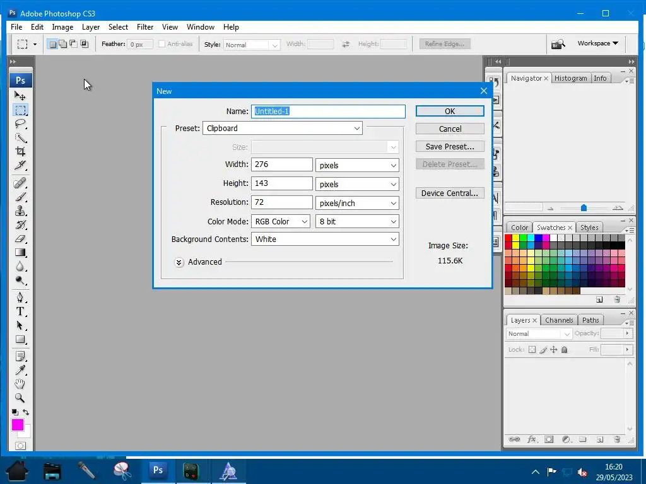
Task: Select the Rectangle shape tool
Action: tap(20, 340)
